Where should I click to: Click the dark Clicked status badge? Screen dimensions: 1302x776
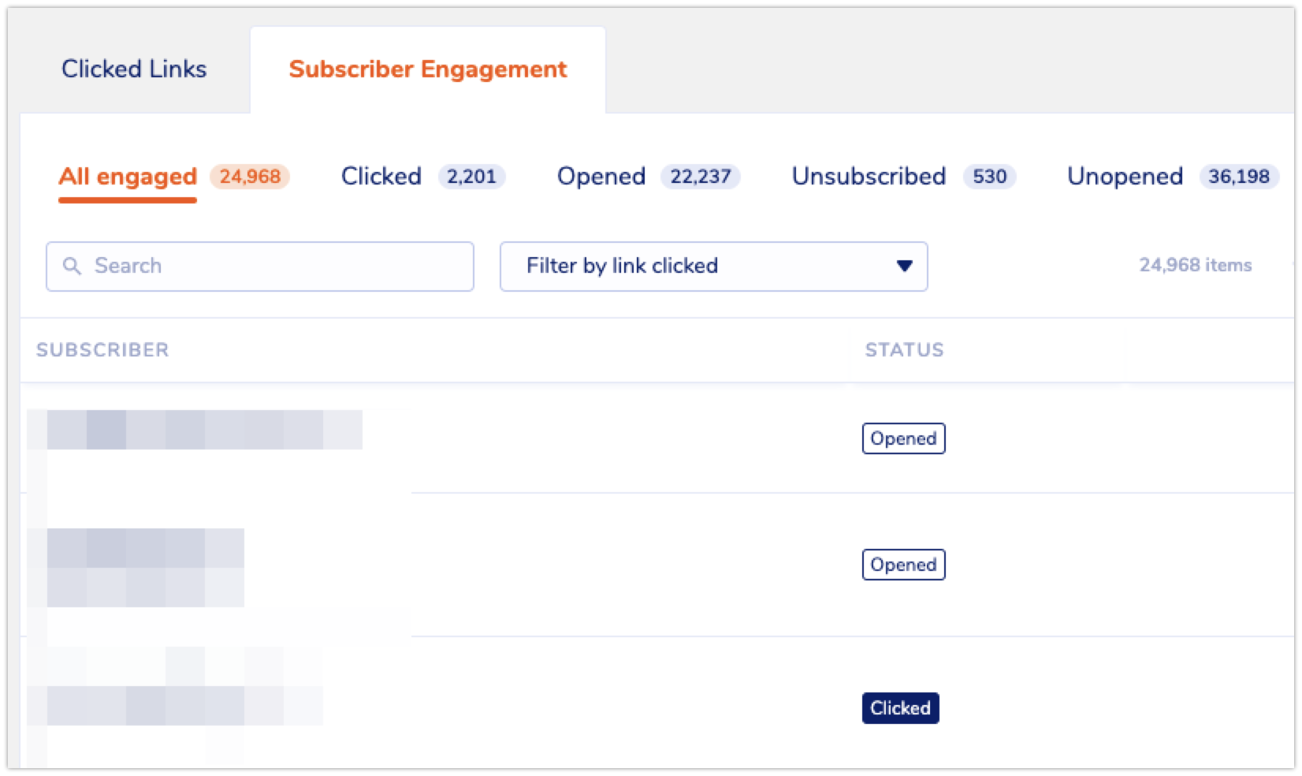[900, 708]
